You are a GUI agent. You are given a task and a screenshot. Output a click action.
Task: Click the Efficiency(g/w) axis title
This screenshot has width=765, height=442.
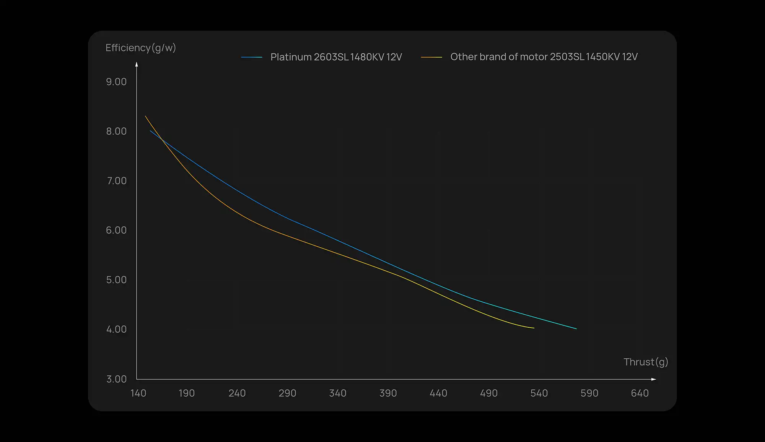(x=140, y=48)
